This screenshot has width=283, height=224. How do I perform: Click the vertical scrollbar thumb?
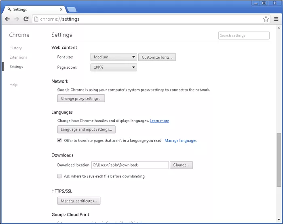pos(279,160)
